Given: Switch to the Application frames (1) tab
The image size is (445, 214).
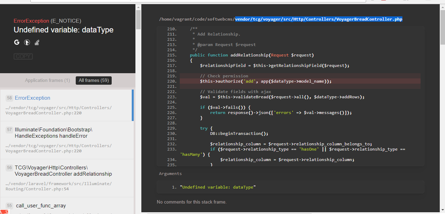Looking at the screenshot, I should 47,80.
